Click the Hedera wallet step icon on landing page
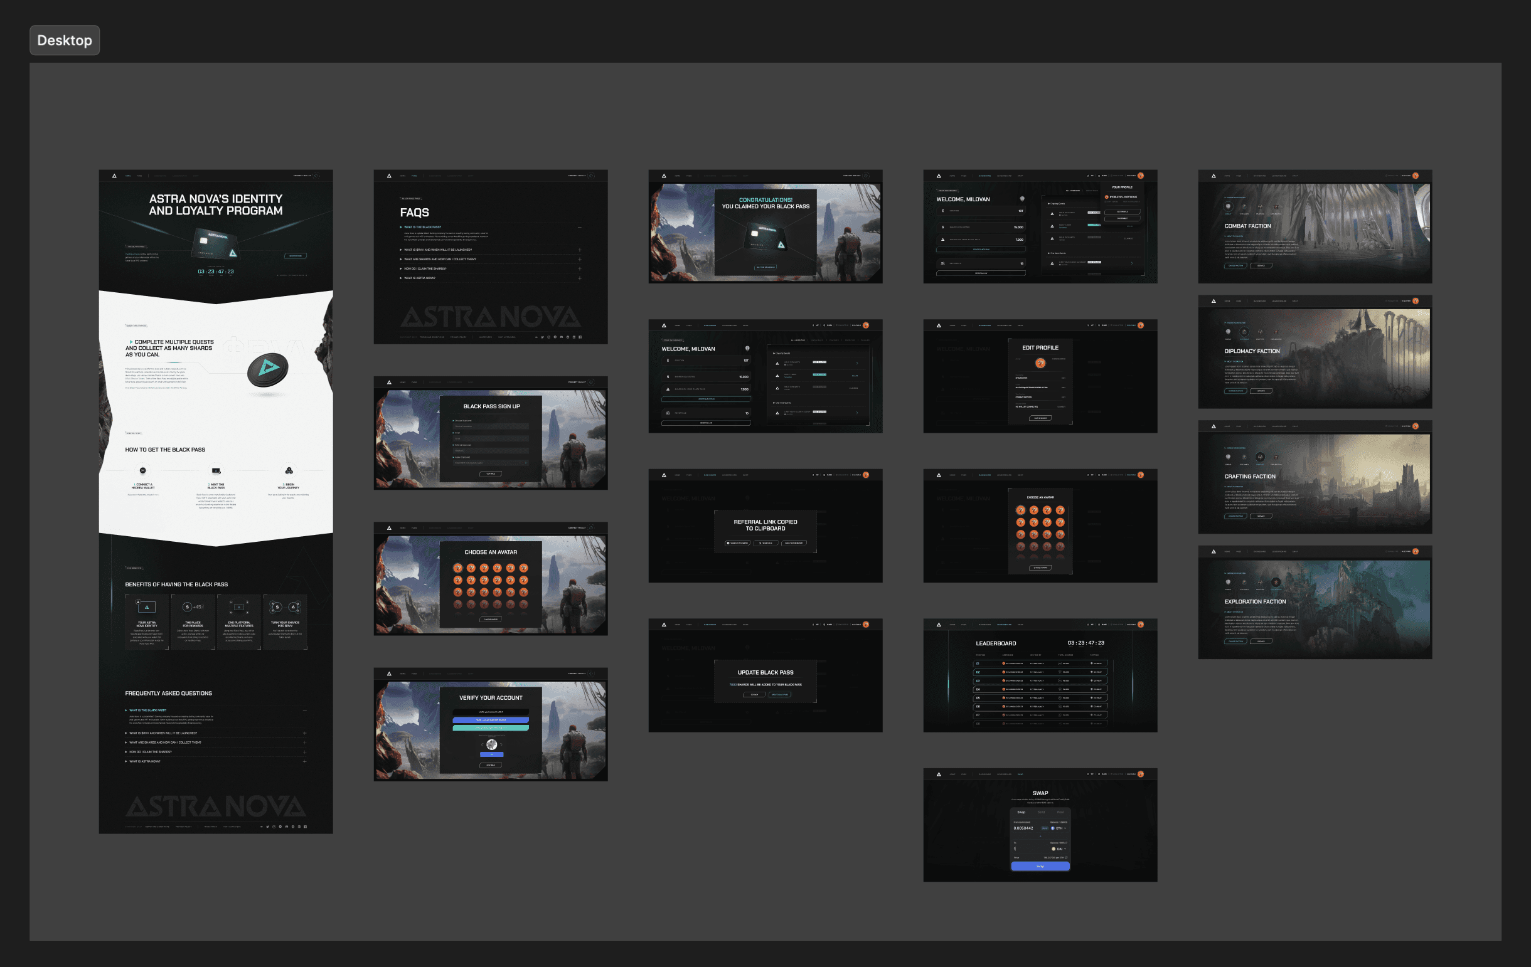This screenshot has height=967, width=1531. (142, 470)
